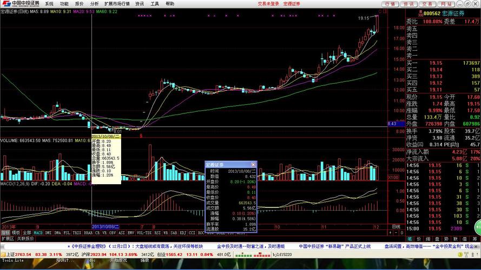Select the 细 tab in quote panel
This screenshot has height=270, width=481.
coord(428,239)
